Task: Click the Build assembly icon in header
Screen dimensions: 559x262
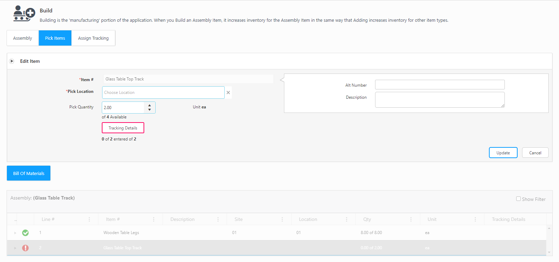Action: click(24, 13)
